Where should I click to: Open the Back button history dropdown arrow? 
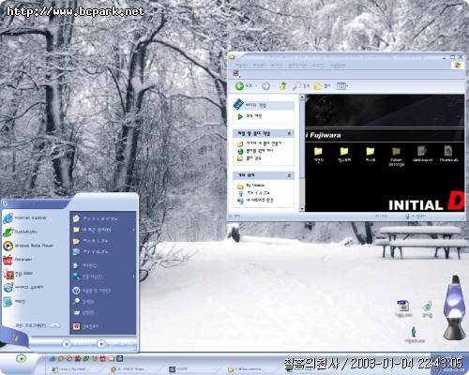coord(256,86)
